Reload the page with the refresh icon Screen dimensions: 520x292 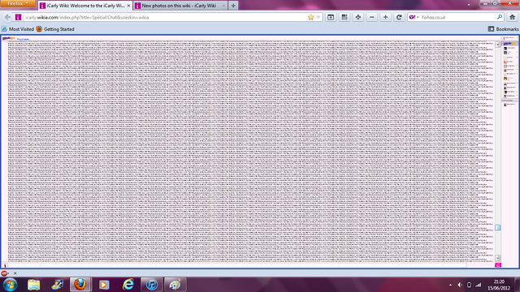click(x=399, y=17)
